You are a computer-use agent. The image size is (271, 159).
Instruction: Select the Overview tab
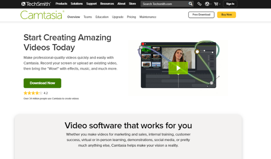click(74, 17)
